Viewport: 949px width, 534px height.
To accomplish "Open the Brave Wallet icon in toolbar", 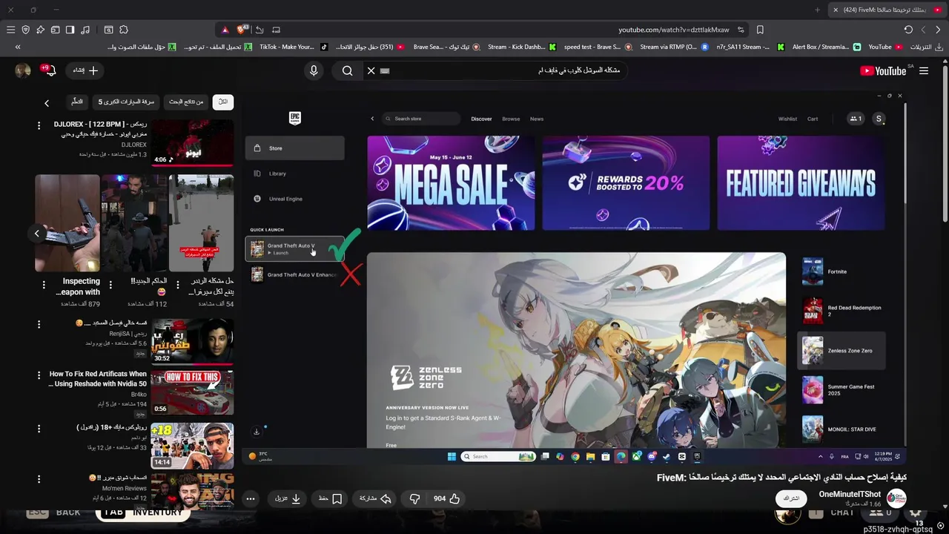I will point(55,30).
